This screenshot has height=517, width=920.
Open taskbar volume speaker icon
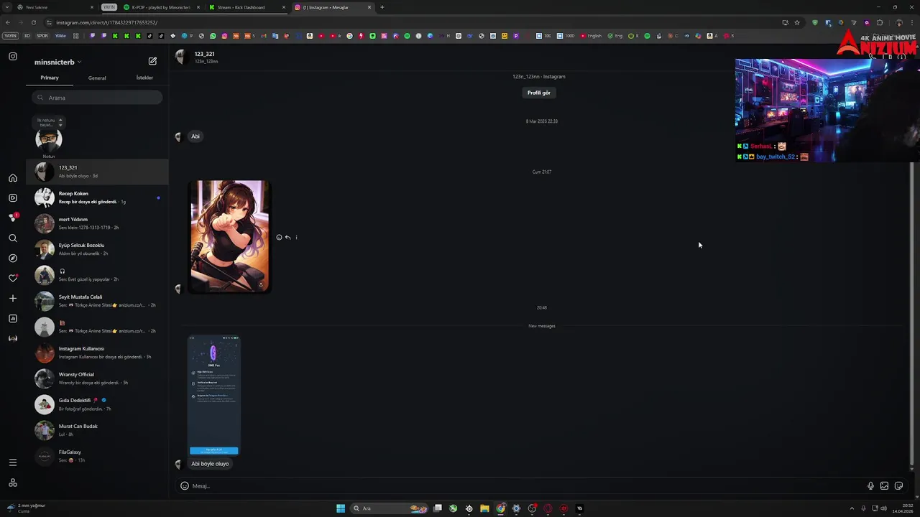coord(883,508)
